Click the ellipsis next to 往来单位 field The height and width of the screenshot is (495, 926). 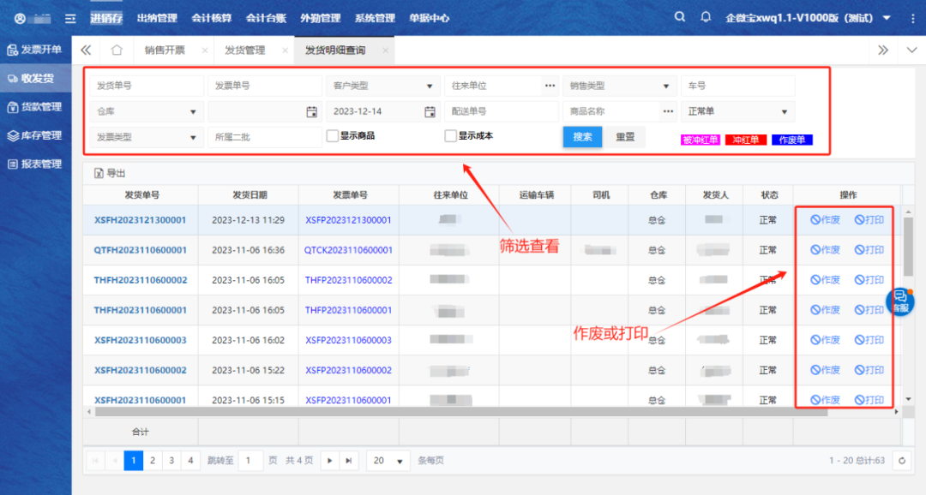point(550,86)
